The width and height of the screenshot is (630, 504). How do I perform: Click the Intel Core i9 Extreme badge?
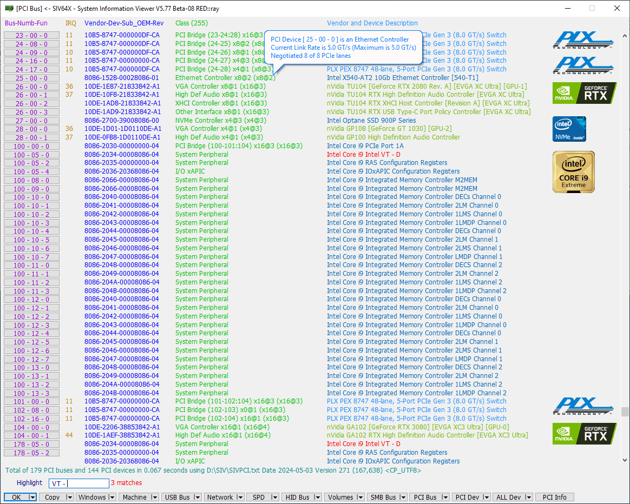[x=573, y=172]
